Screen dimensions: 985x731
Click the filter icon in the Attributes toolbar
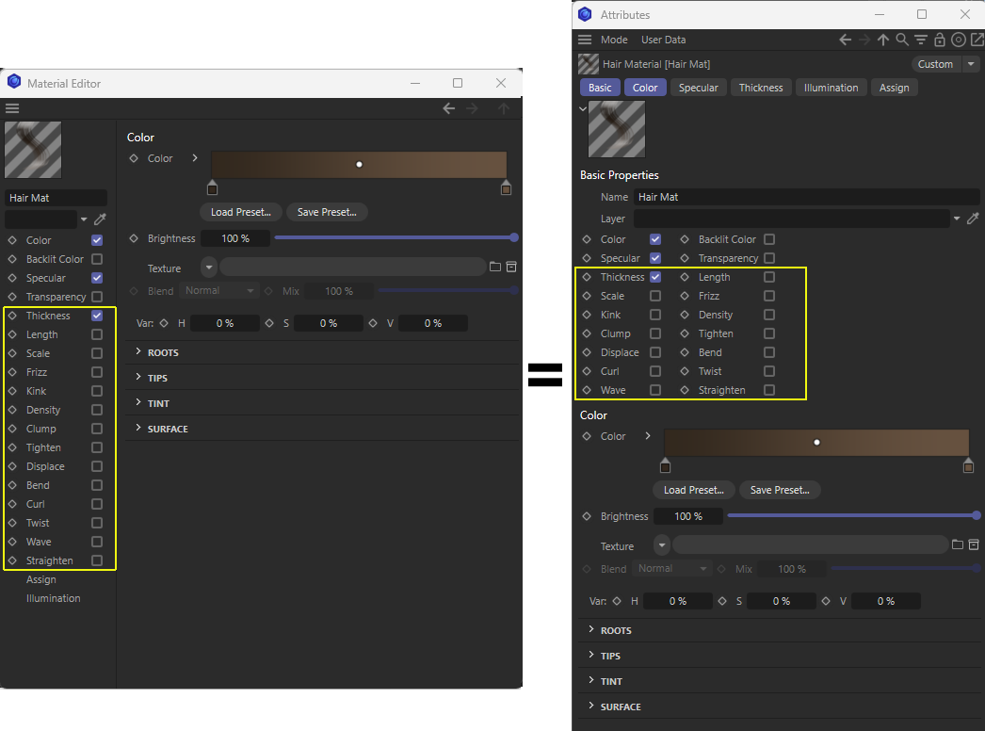[921, 40]
